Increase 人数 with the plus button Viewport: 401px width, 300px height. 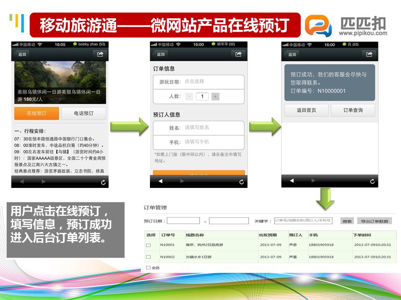pyautogui.click(x=216, y=97)
